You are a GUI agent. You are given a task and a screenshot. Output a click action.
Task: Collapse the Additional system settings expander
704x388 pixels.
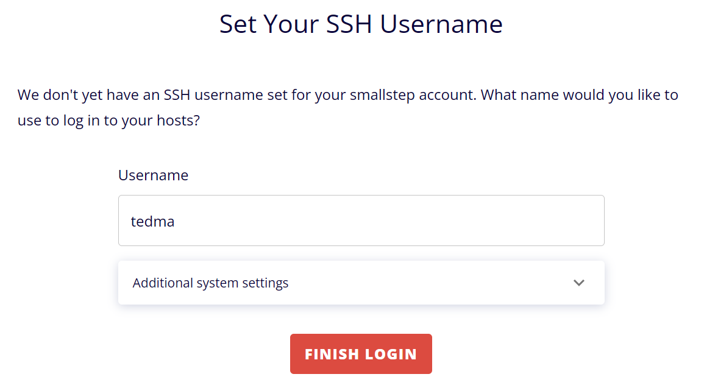point(361,282)
